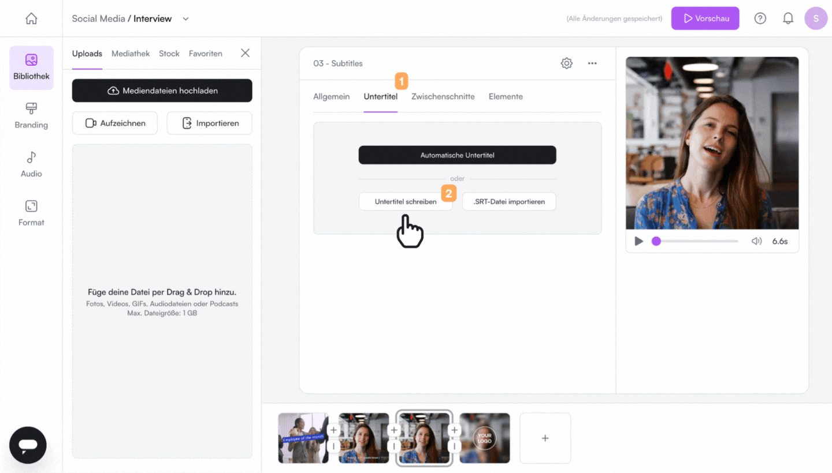Viewport: 832px width, 473px height.
Task: Click Untertitel schreiben button
Action: click(406, 202)
